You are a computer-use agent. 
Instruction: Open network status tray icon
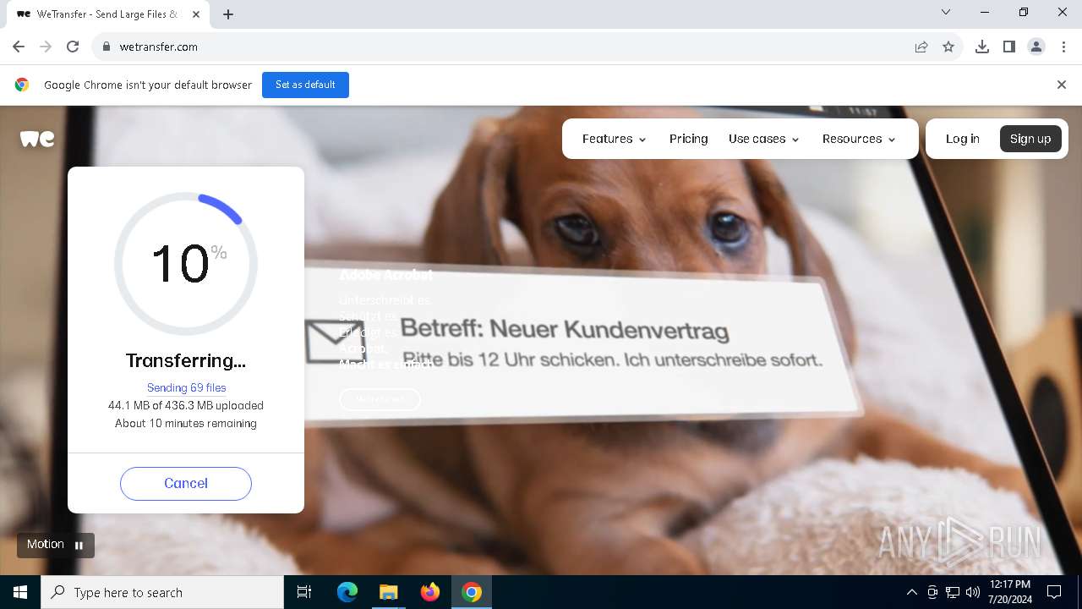953,592
